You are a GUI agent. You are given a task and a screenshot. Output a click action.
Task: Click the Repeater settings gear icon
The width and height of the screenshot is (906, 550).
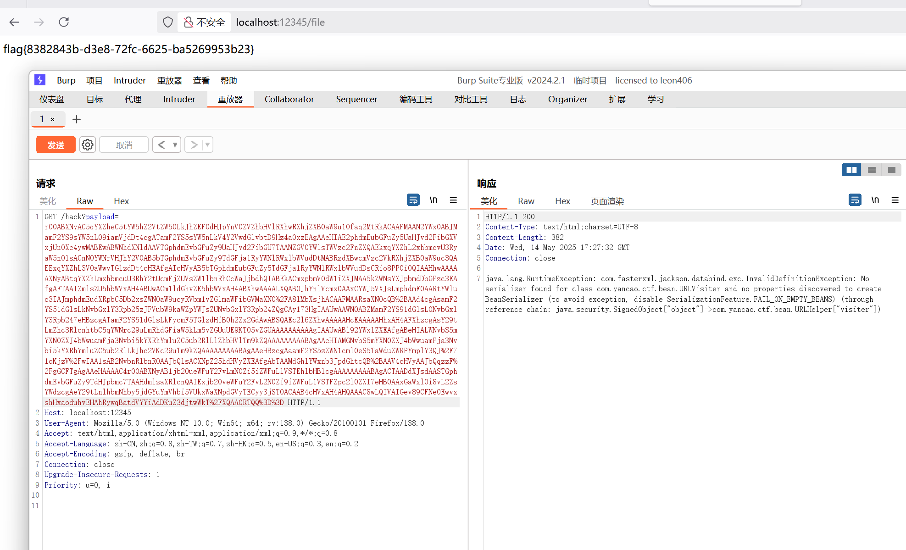tap(87, 145)
